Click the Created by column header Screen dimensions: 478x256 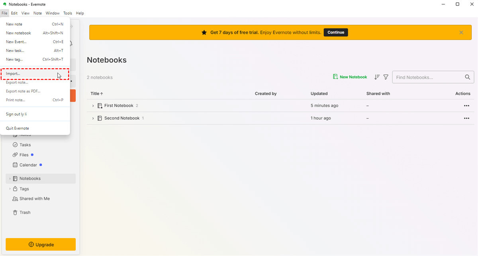(x=266, y=94)
